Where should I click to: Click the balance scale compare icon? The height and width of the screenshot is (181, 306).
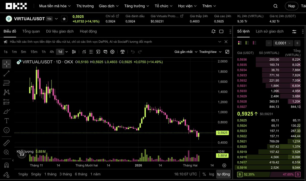pos(123,52)
